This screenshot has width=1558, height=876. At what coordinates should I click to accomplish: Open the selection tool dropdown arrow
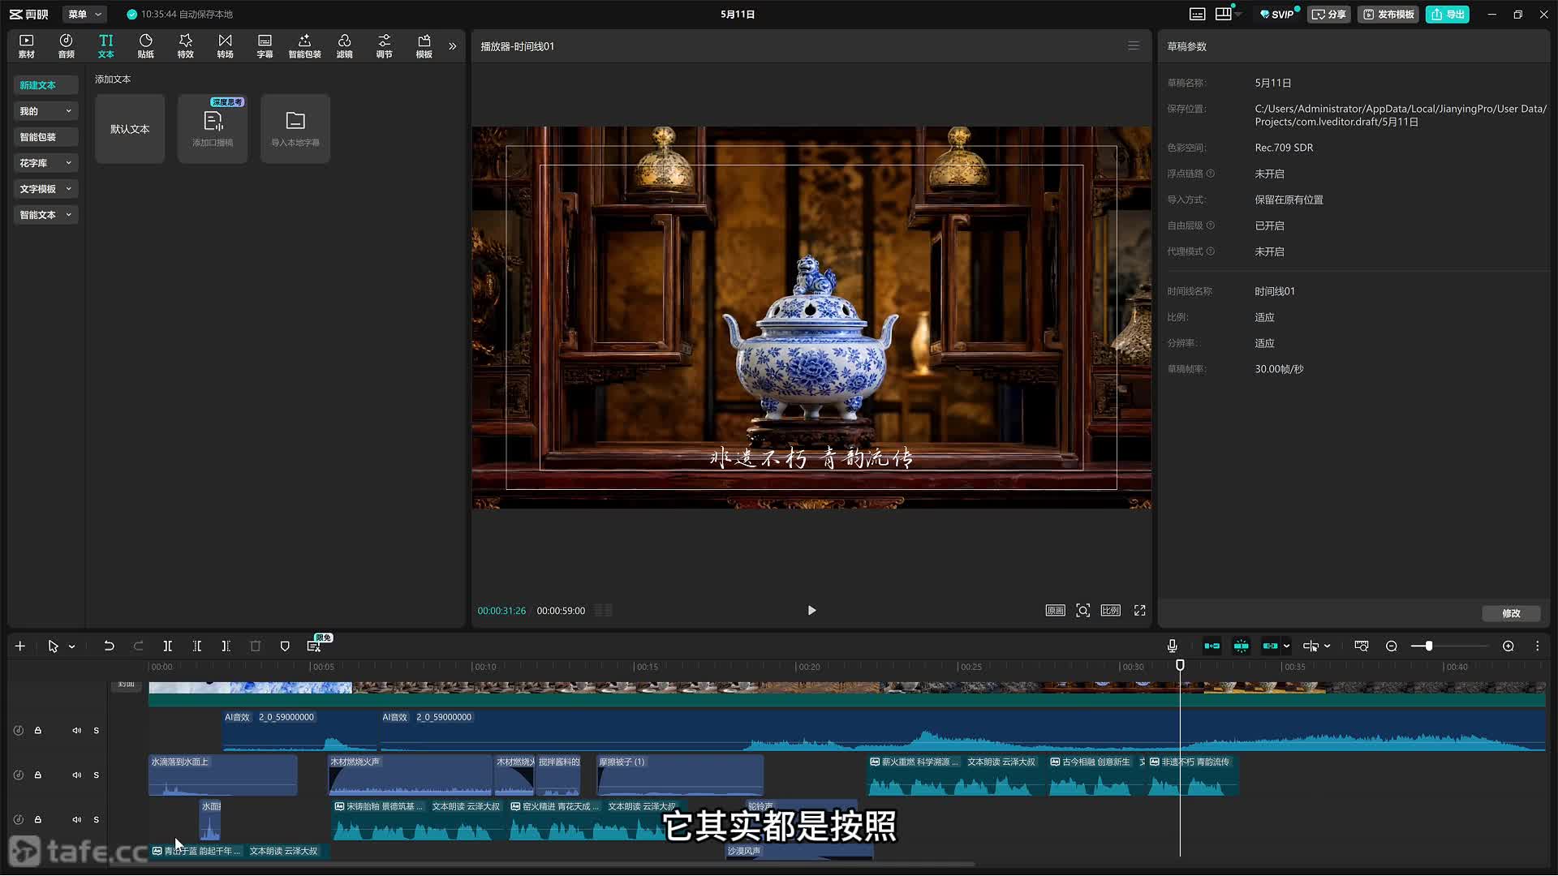72,646
